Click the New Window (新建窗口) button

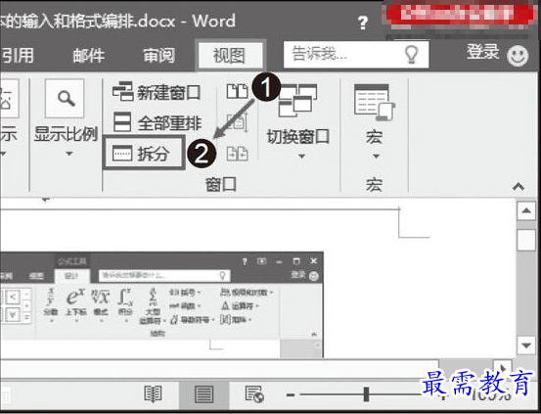point(157,92)
